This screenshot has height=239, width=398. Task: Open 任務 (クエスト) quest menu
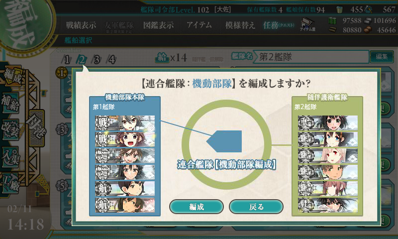(279, 25)
